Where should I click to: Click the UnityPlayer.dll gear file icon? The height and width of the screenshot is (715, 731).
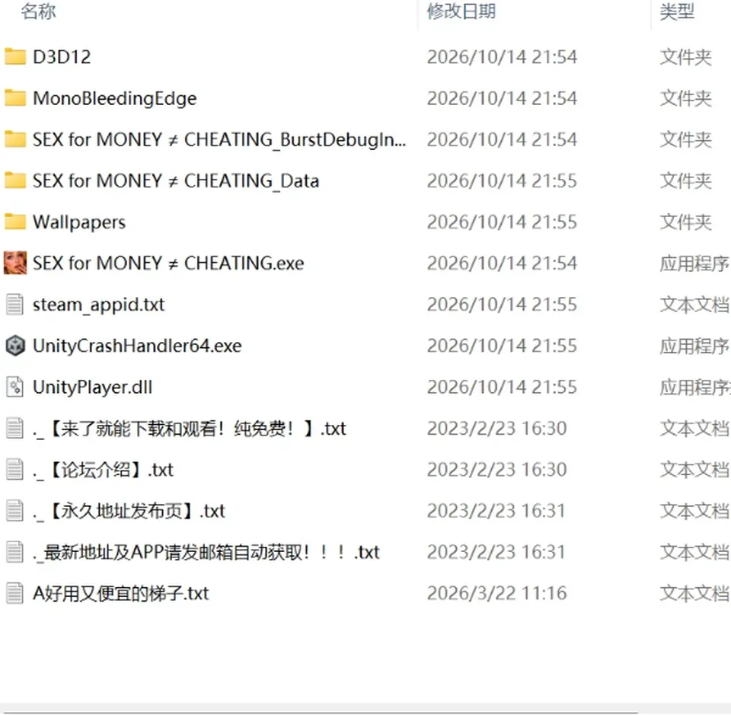[x=15, y=387]
